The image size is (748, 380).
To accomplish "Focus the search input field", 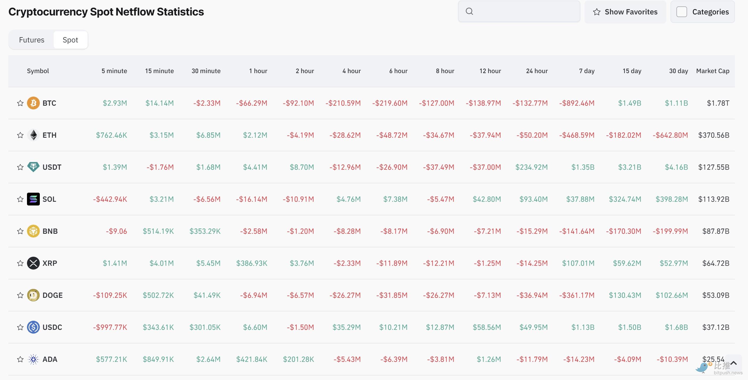I will pyautogui.click(x=519, y=11).
